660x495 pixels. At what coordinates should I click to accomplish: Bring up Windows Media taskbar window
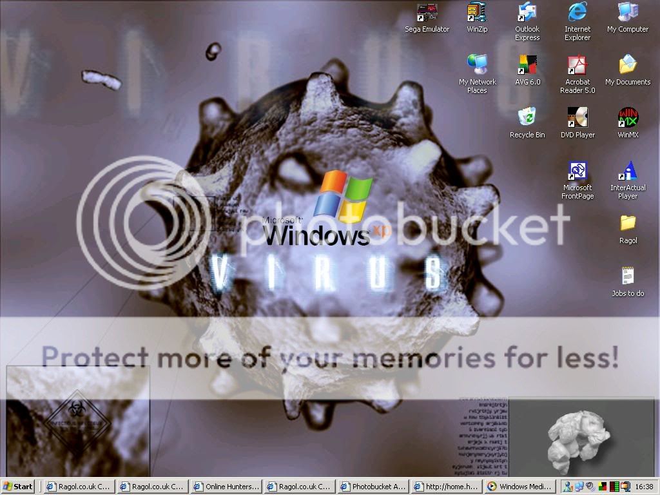point(519,487)
